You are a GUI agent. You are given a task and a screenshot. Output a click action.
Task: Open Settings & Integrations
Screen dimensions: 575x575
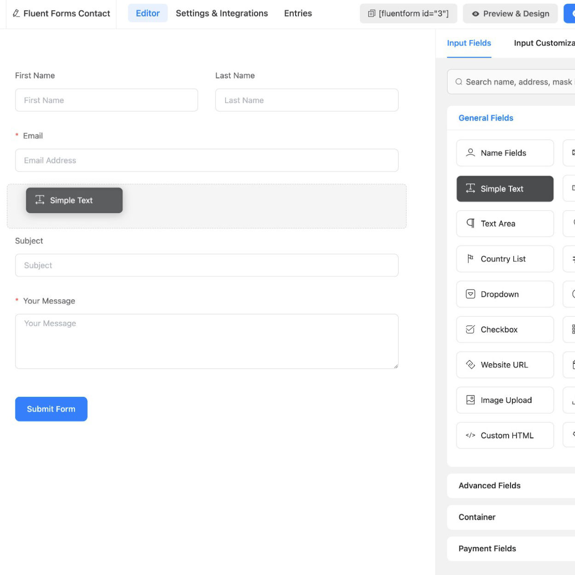[221, 13]
